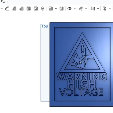The image size is (113, 113).
Task: Activate the Mirror tool
Action: [x=62, y=8]
